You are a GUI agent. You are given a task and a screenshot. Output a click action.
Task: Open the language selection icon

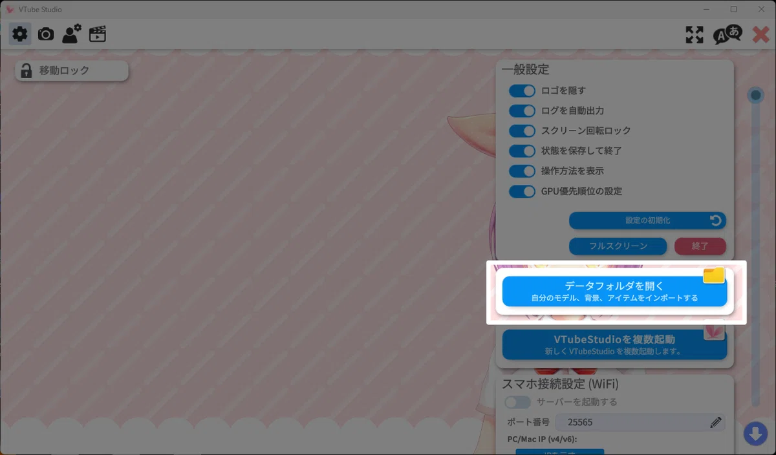pyautogui.click(x=727, y=34)
